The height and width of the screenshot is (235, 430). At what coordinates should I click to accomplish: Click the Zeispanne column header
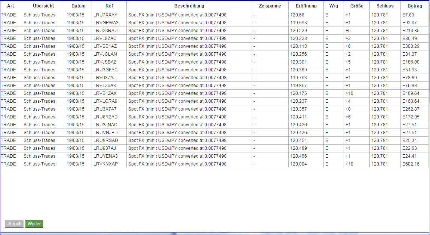(269, 6)
